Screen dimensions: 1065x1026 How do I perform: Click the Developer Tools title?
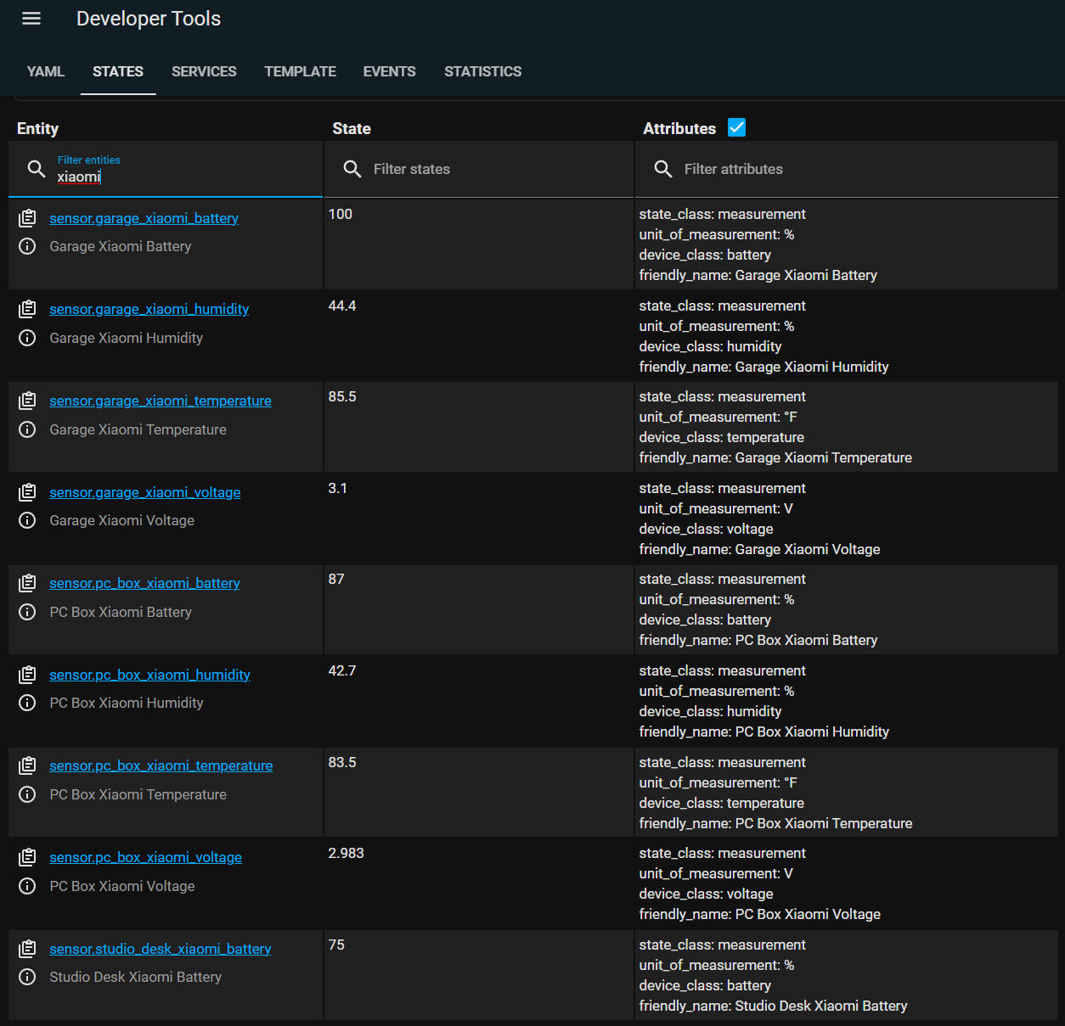(149, 19)
